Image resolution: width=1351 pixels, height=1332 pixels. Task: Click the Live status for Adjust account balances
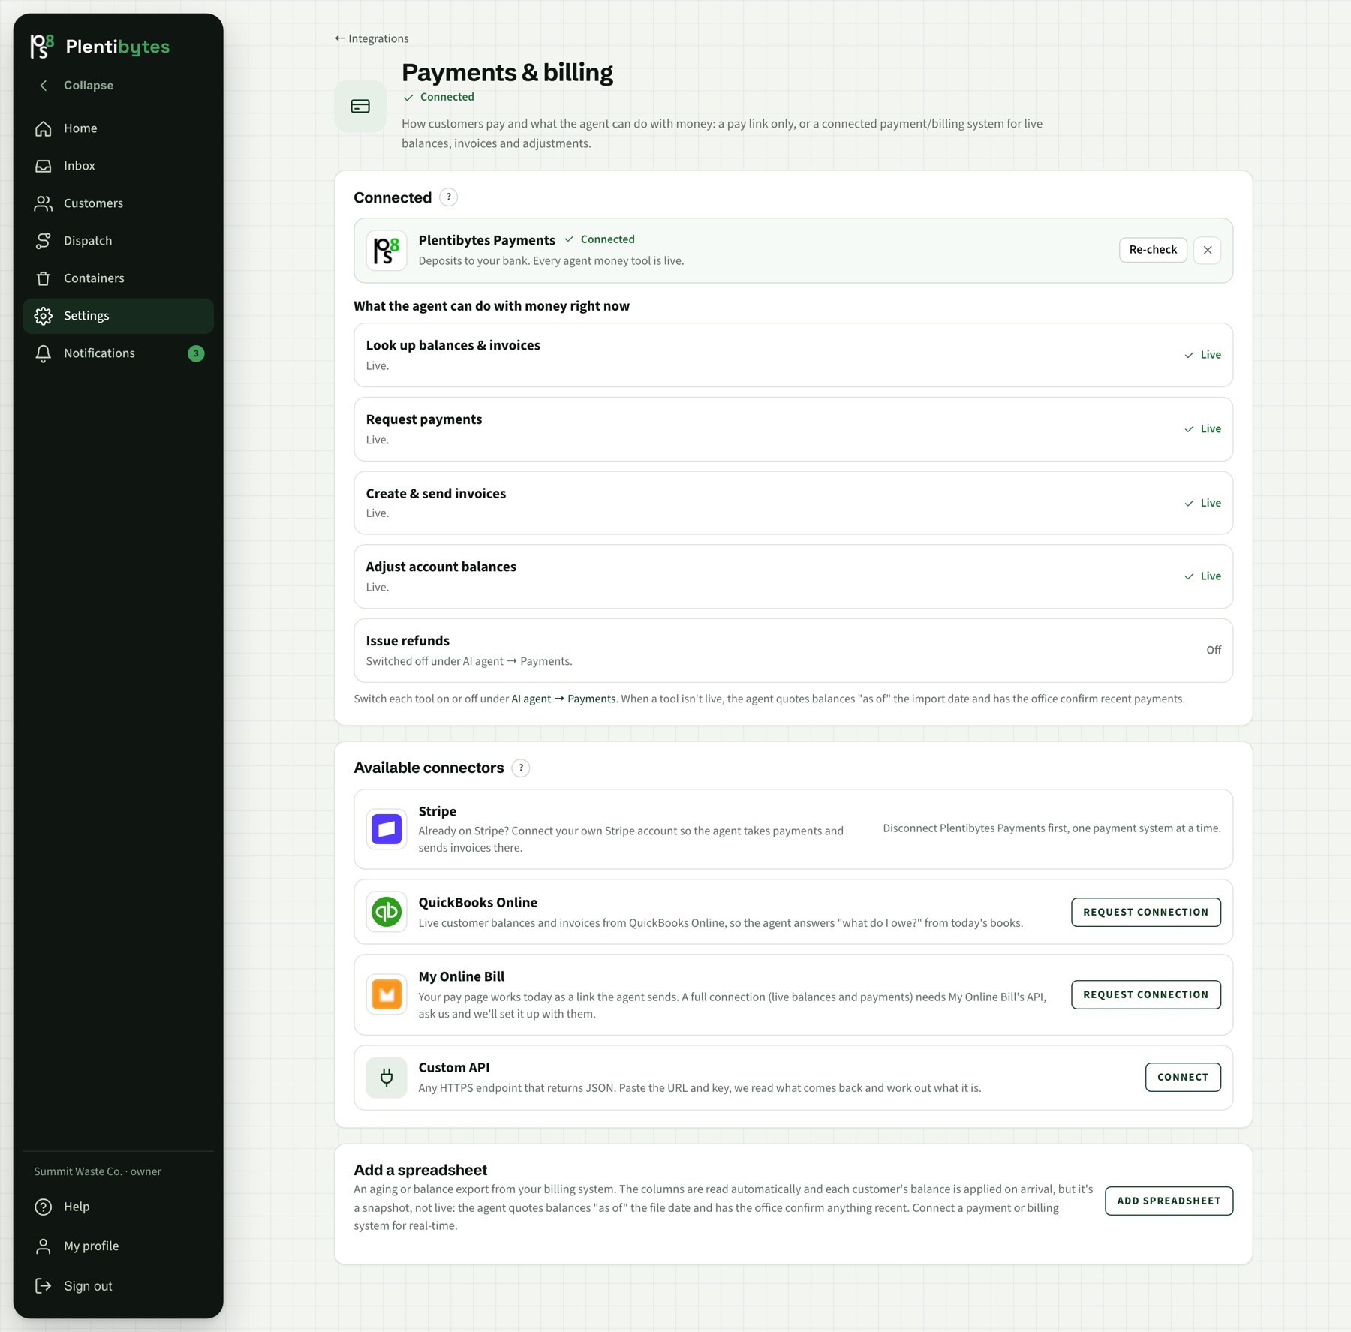click(1203, 576)
